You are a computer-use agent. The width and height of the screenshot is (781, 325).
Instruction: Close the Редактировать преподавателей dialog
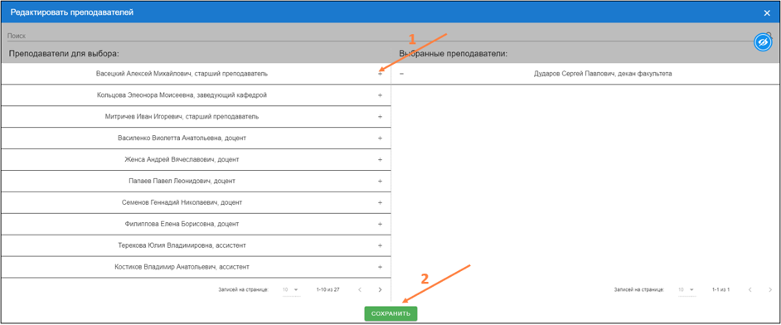coord(767,13)
